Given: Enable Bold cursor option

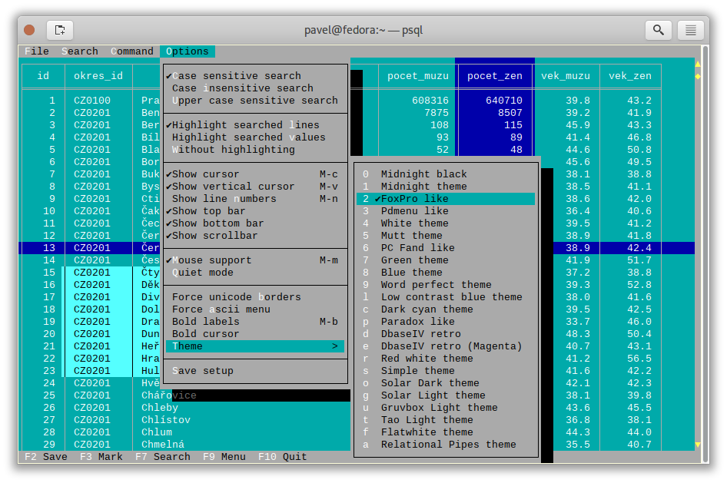Looking at the screenshot, I should tap(255, 333).
